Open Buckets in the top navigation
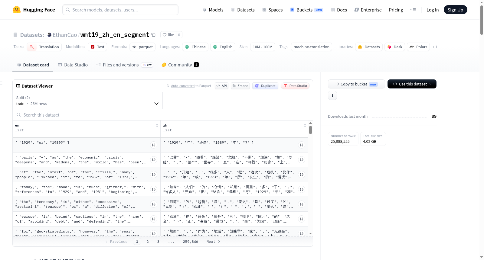The image size is (484, 260). [x=306, y=10]
